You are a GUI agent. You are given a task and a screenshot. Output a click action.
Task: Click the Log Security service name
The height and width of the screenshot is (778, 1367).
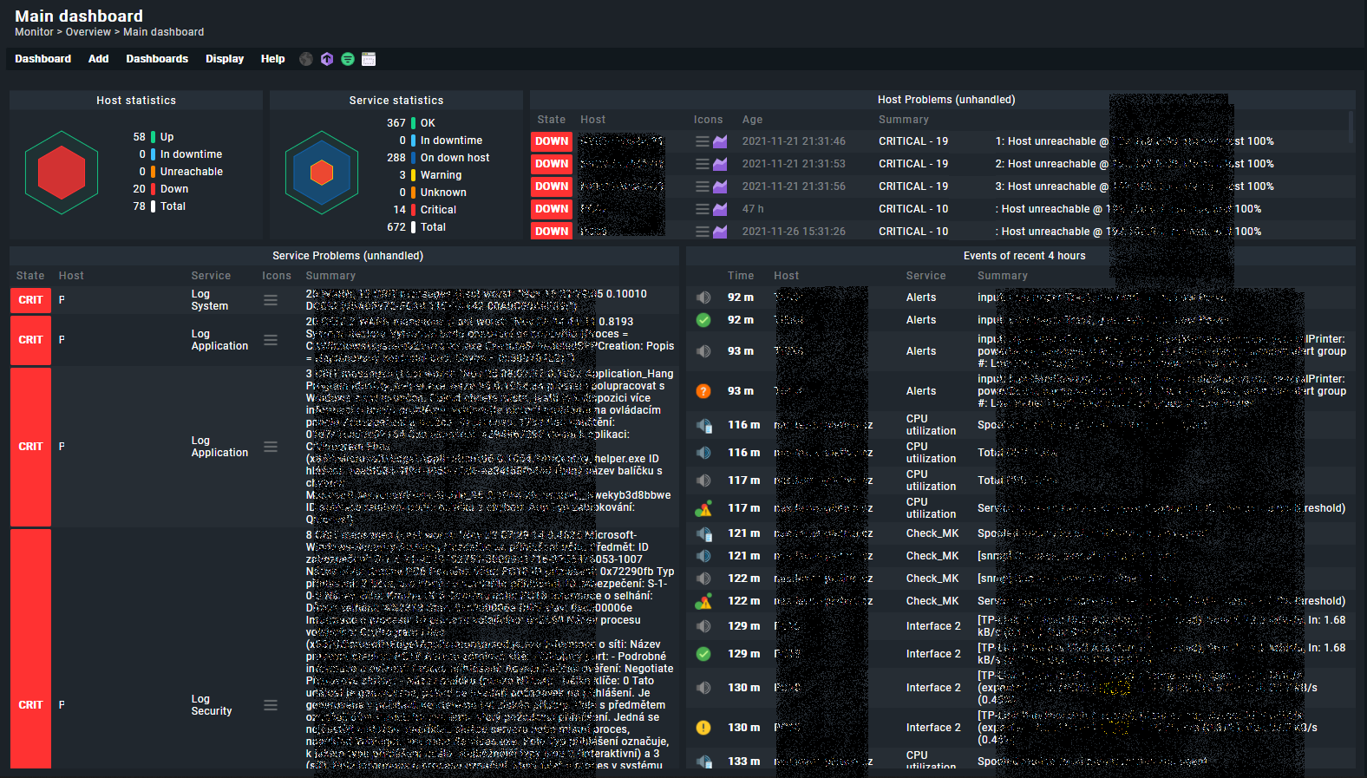coord(212,705)
